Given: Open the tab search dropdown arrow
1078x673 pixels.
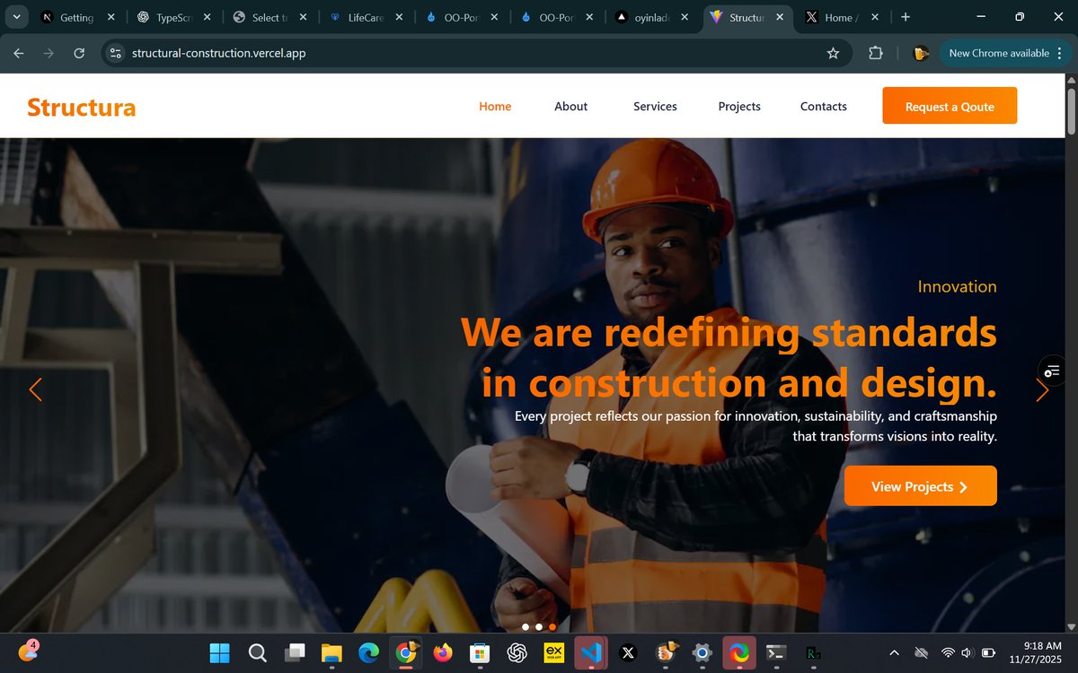Looking at the screenshot, I should point(16,17).
